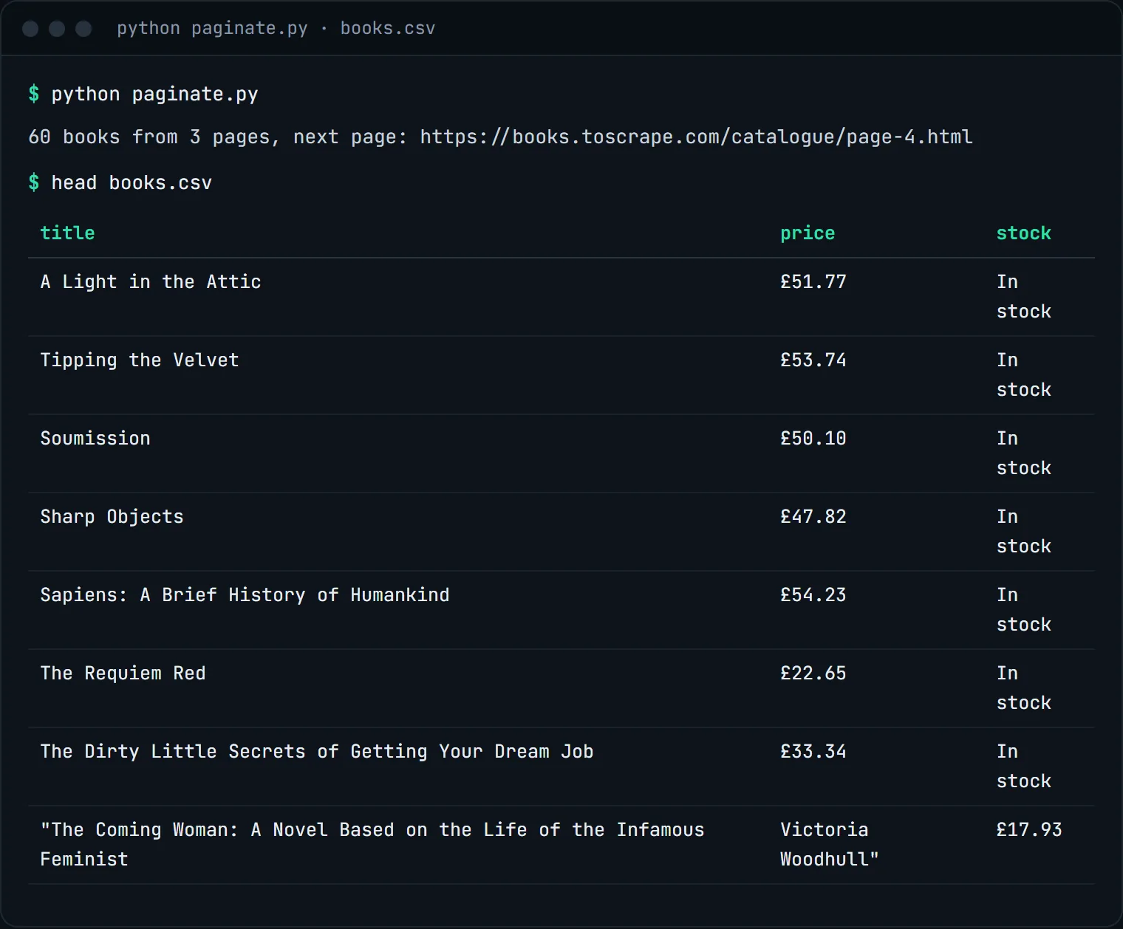Click the 'Victoria Woodhull"' cell

(830, 845)
